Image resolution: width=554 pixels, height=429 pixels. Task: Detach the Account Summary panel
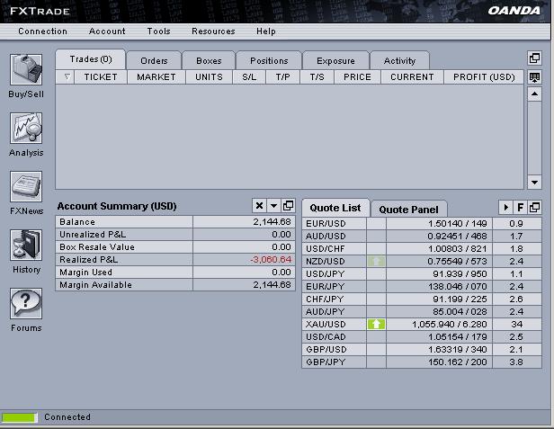[x=288, y=206]
